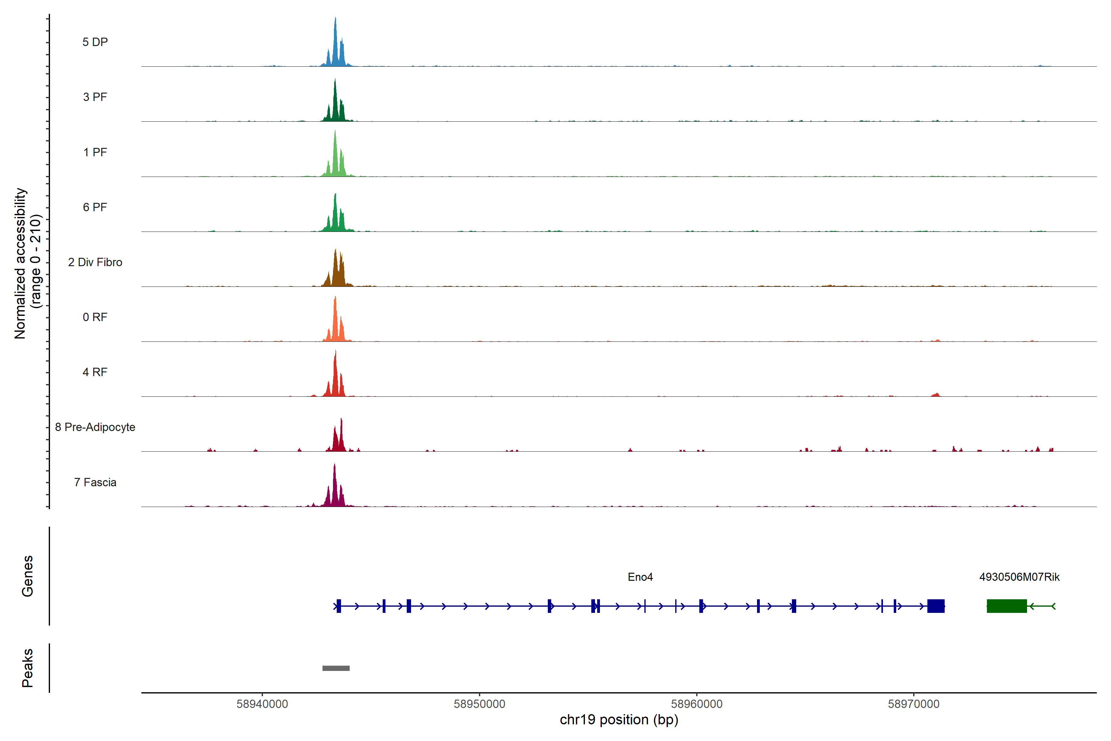Click the 8 Pre-Adipocyte track label
Screen dimensions: 1111x741
pyautogui.click(x=95, y=427)
